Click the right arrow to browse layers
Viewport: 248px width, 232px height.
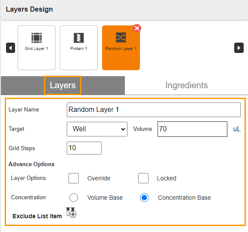tap(239, 48)
